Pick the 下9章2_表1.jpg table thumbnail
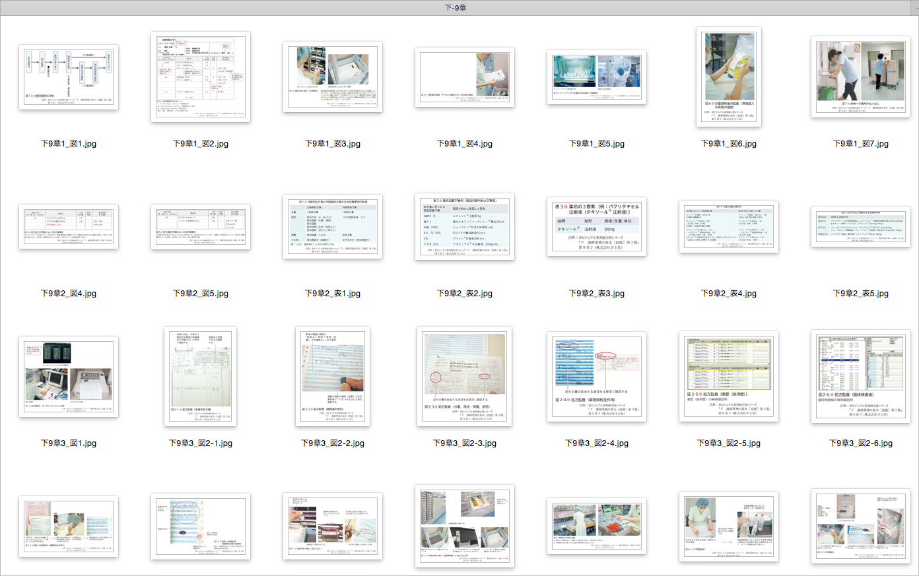Image resolution: width=919 pixels, height=576 pixels. [x=333, y=227]
